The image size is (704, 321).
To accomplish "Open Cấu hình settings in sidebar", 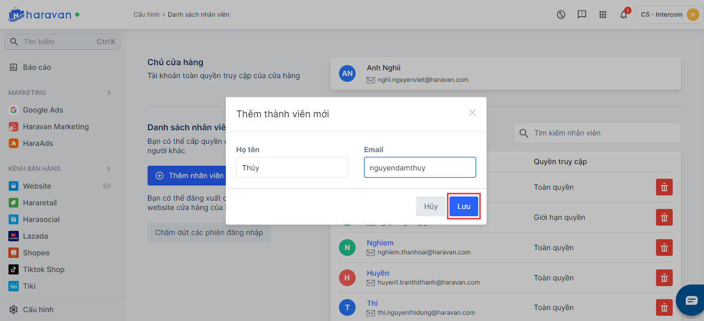I will [x=38, y=310].
